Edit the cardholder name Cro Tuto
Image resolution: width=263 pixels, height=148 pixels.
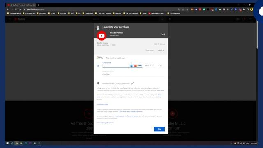click(133, 74)
